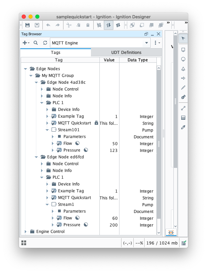The width and height of the screenshot is (207, 273).
Task: Click the lock icon beside MQTT Quickstart
Action: [96, 123]
